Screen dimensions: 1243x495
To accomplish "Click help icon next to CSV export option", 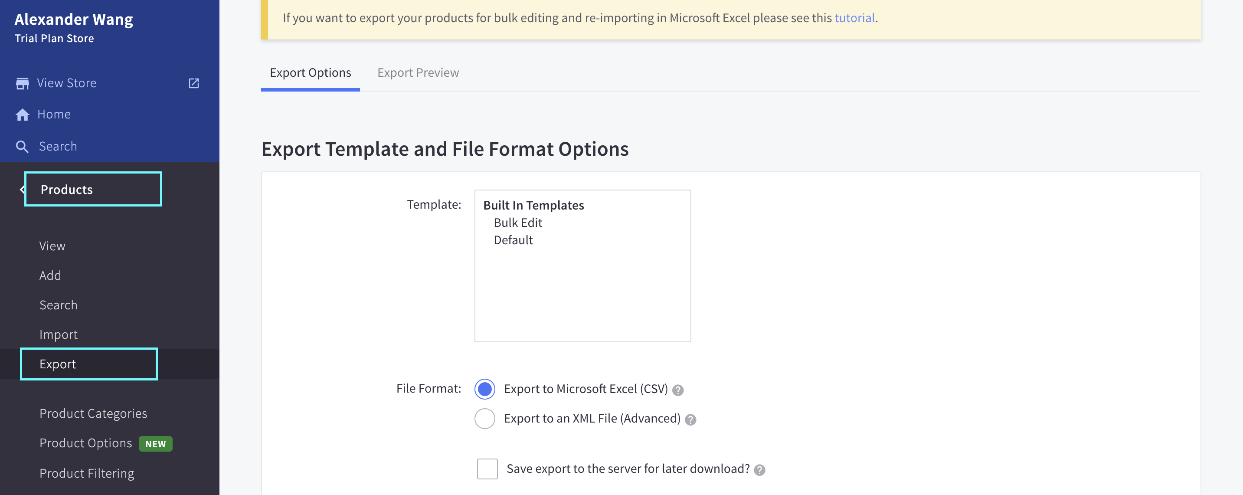I will [x=677, y=390].
